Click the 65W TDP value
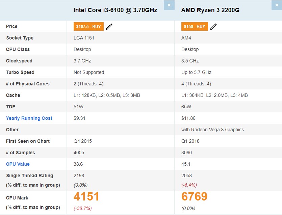This screenshot has width=282, height=215. tap(186, 107)
